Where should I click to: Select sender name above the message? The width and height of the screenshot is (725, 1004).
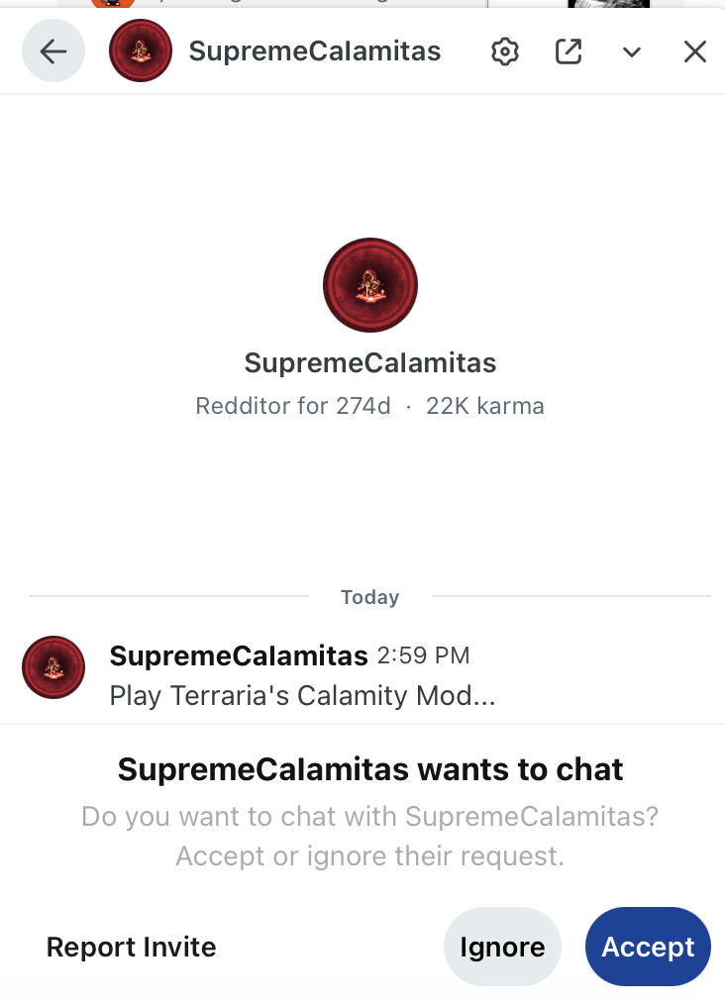[x=239, y=655]
